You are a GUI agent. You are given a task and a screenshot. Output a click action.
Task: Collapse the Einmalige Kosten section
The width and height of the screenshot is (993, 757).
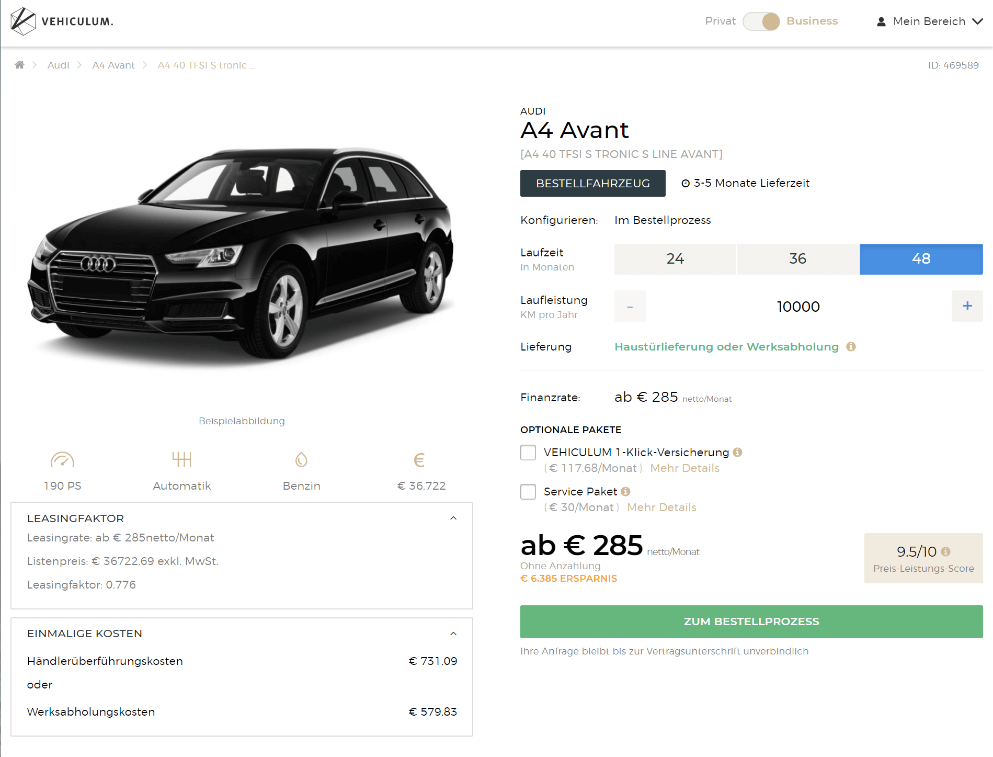point(453,634)
